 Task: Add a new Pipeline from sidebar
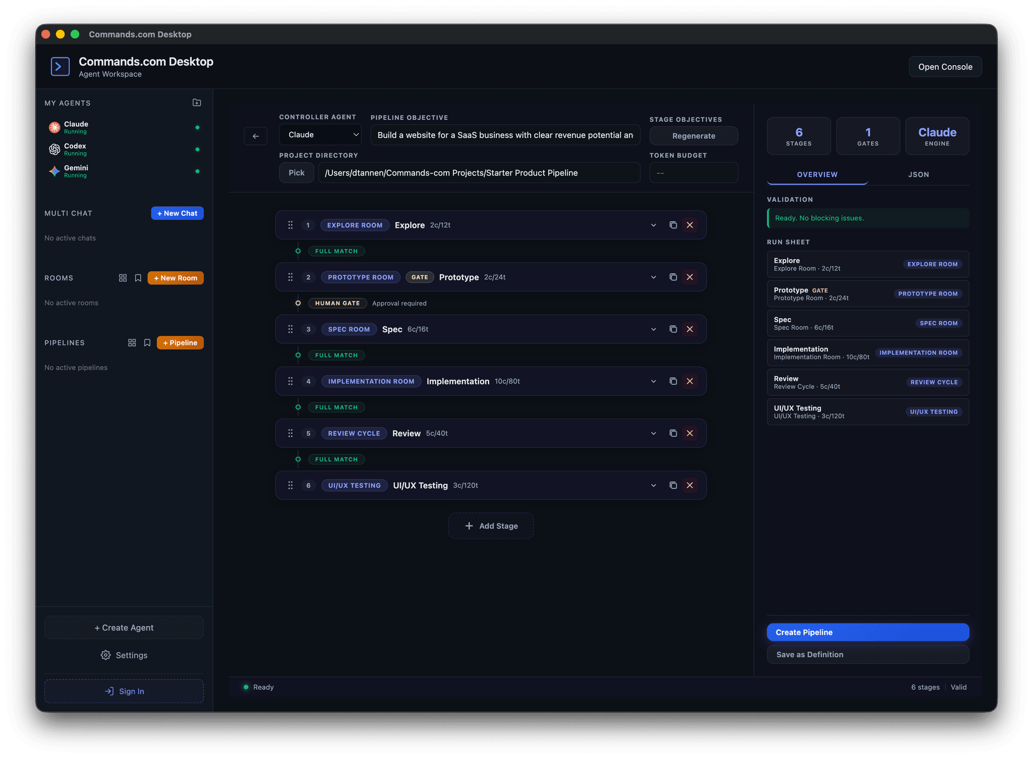(180, 343)
